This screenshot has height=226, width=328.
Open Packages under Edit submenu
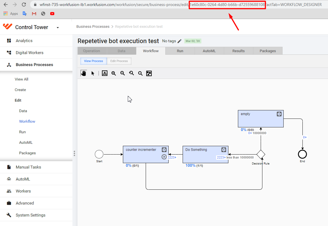point(27,153)
